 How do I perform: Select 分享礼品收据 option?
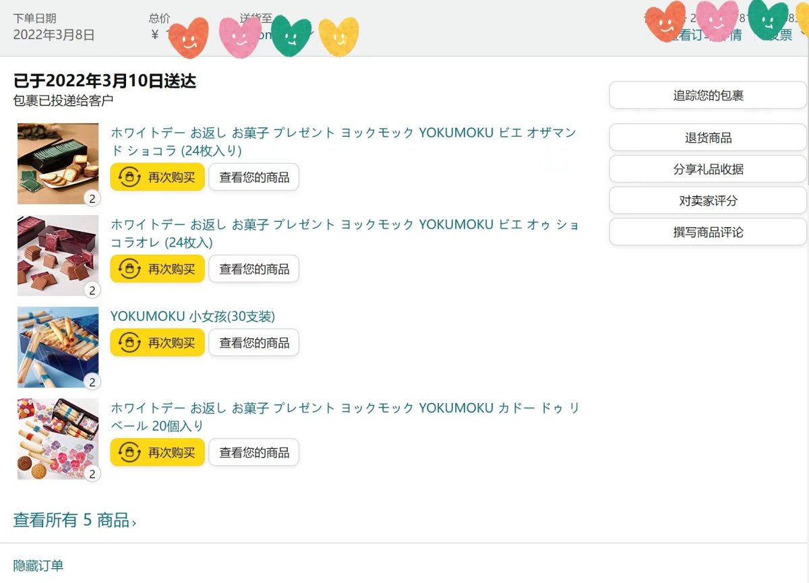point(708,169)
